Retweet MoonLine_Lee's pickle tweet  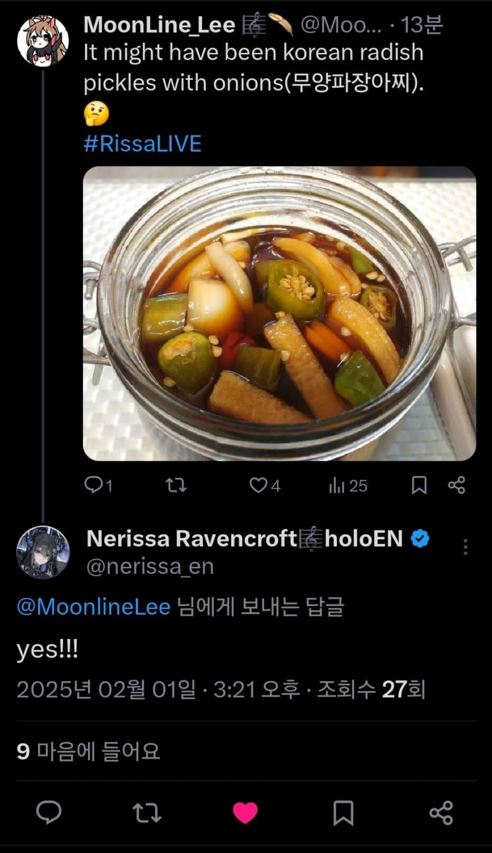tap(176, 485)
